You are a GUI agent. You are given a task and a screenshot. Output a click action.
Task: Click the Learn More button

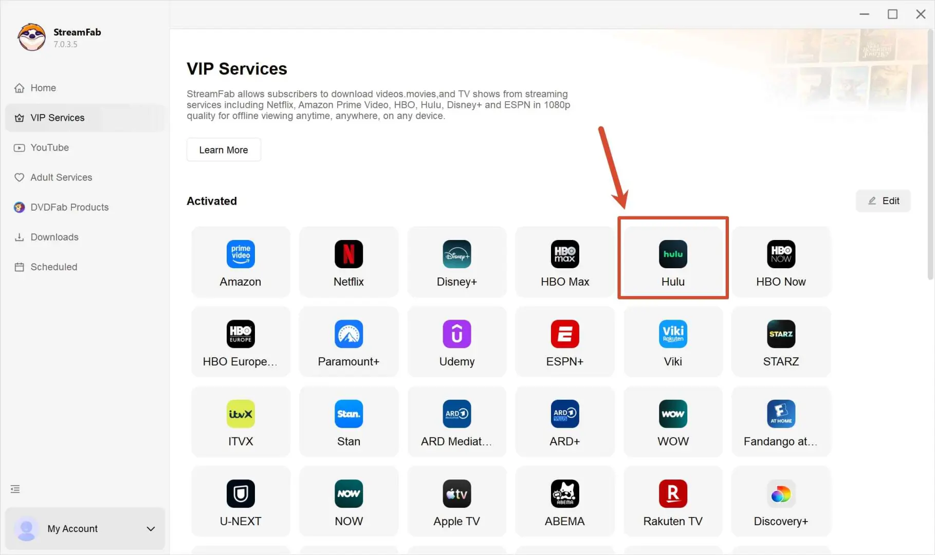(224, 150)
